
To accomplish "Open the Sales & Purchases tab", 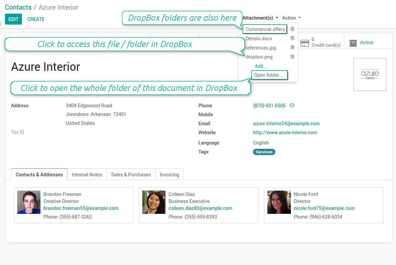I will [x=131, y=174].
